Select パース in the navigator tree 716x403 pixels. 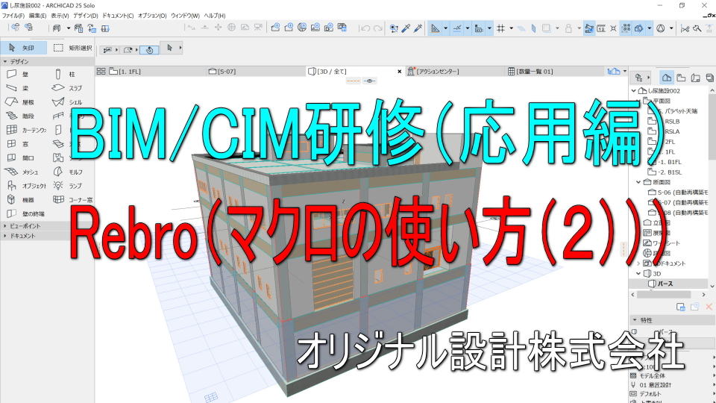coord(665,284)
